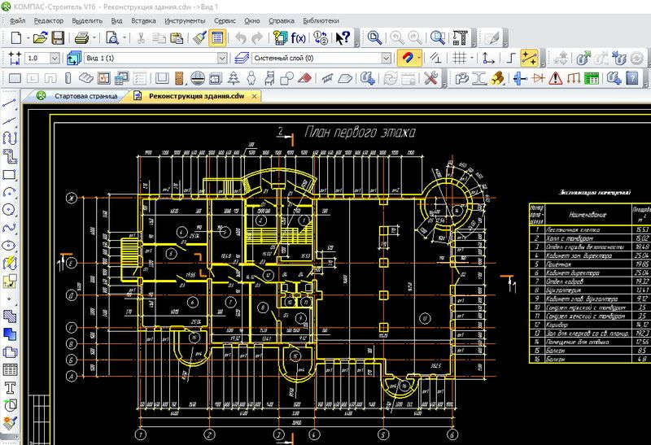Click the crane construction manager icon
The height and width of the screenshot is (445, 651).
(460, 38)
